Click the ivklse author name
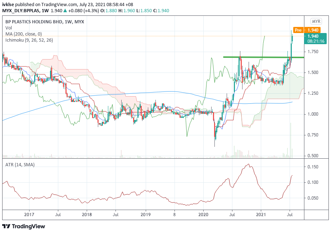Viewport: 331px width, 233px height. [8, 4]
